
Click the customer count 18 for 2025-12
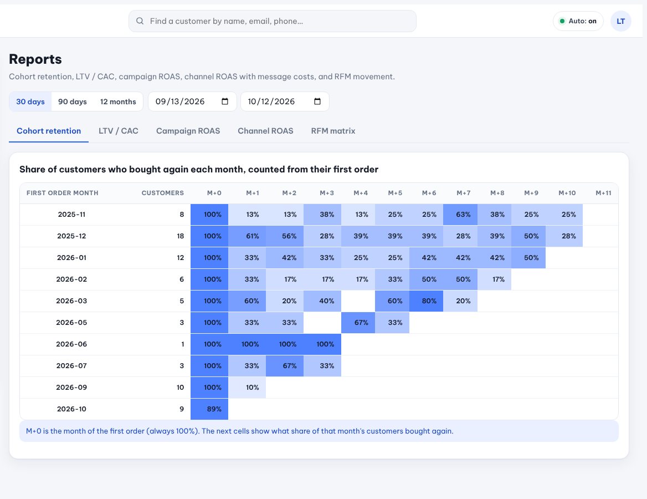pyautogui.click(x=181, y=236)
